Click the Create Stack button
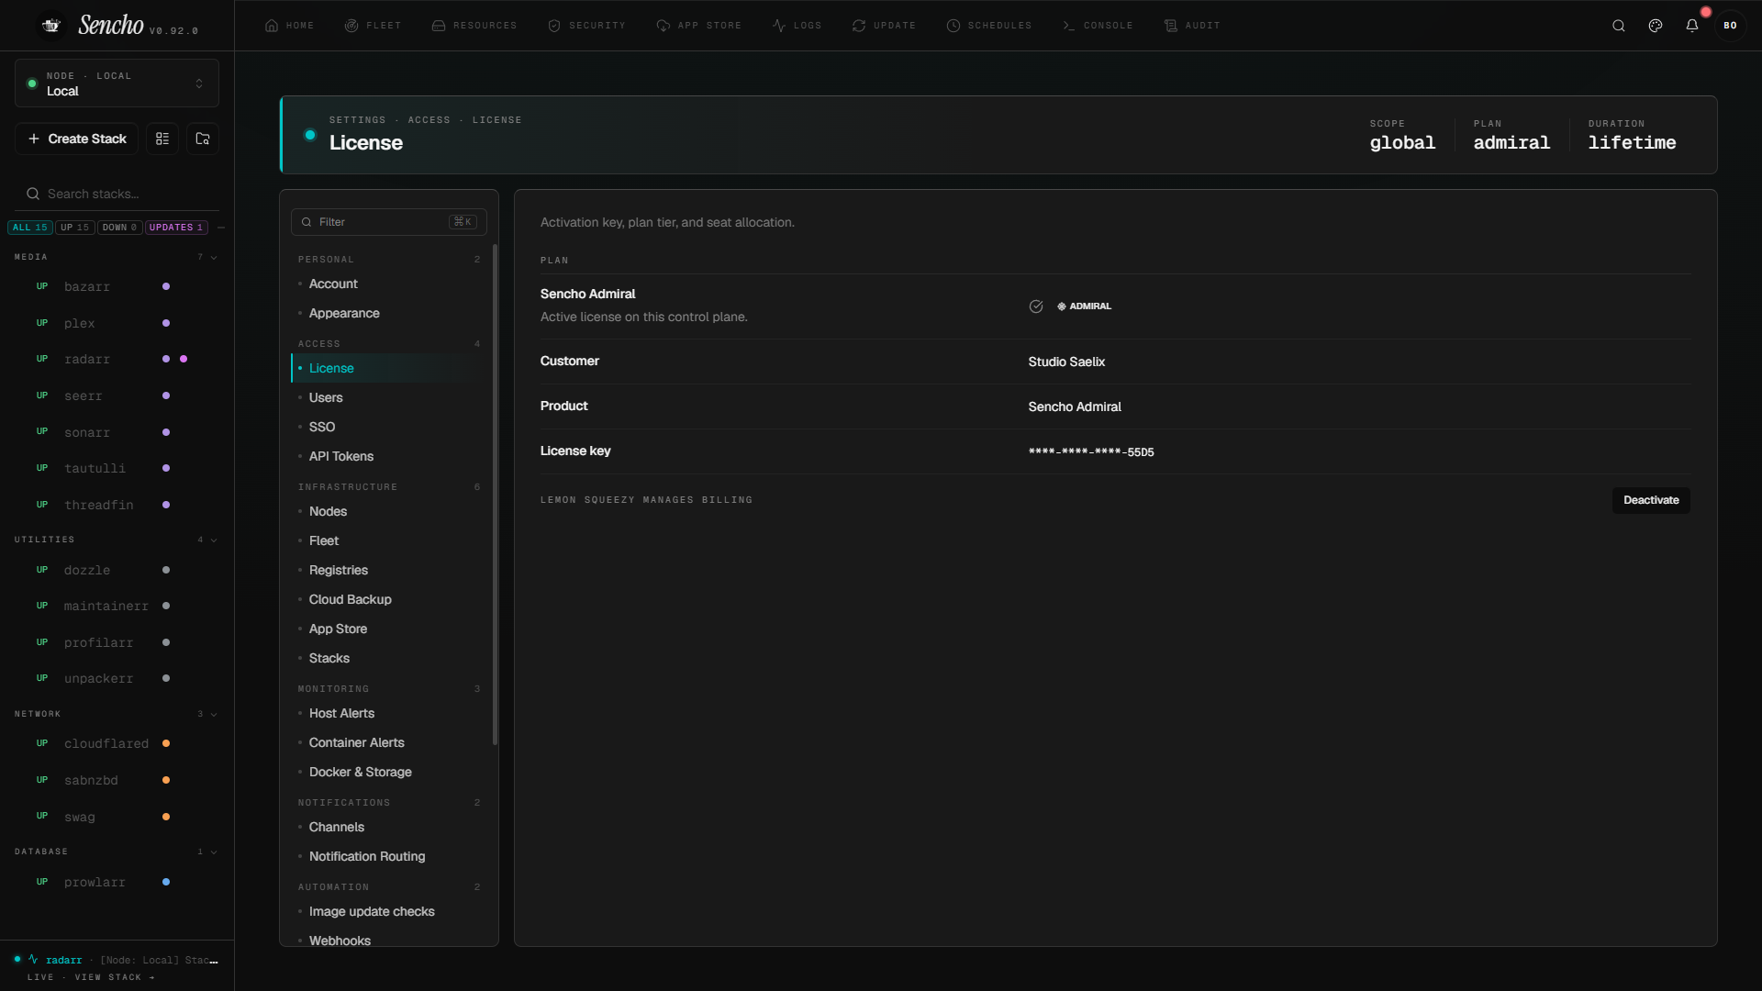1762x991 pixels. [77, 139]
